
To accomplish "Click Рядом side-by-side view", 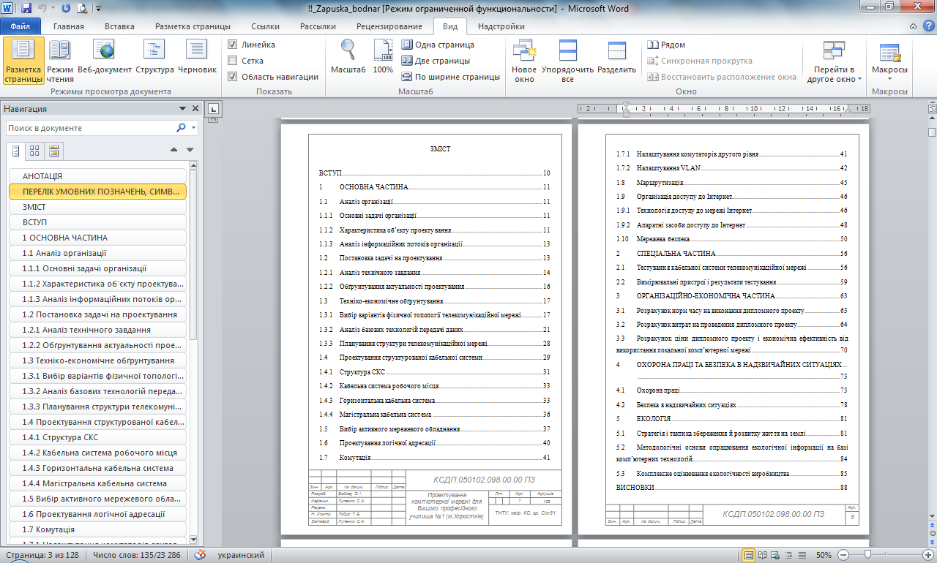I will 666,45.
